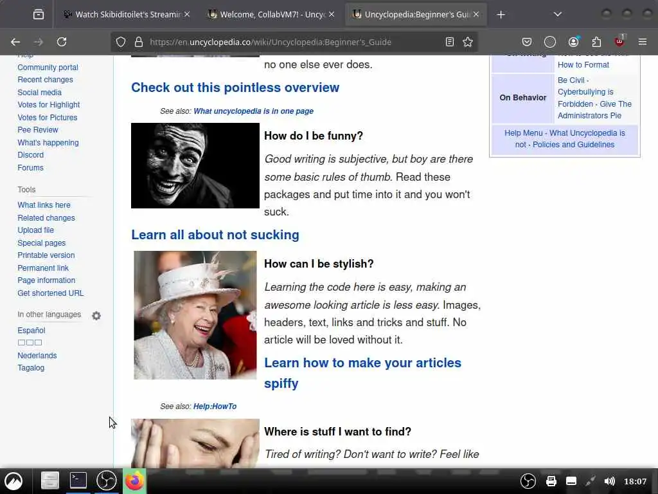Switch to Watch Skibiditoilet's Streaming tab

pos(127,15)
